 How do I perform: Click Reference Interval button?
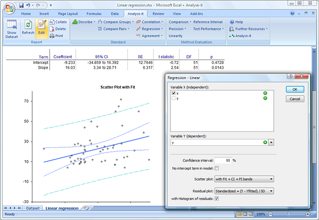208,22
